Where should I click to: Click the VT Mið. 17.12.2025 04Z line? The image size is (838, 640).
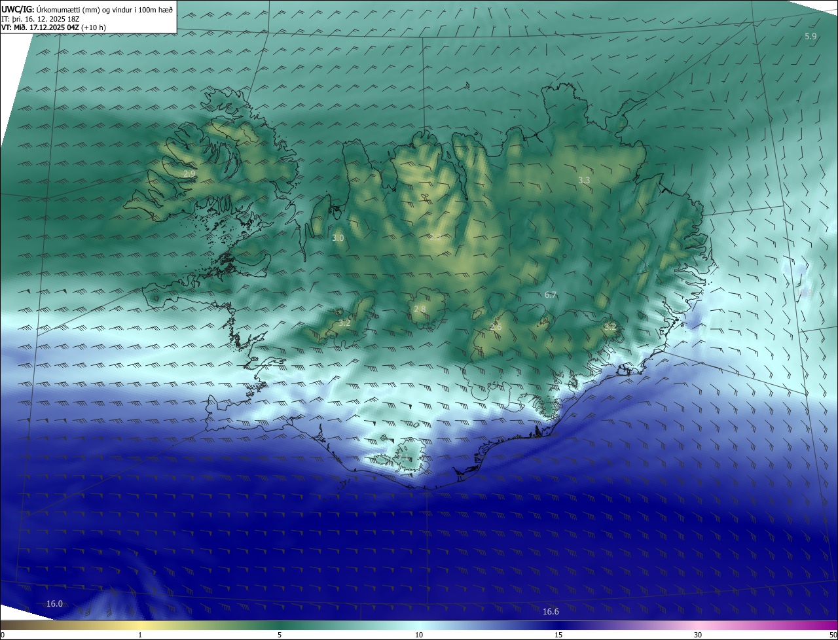pyautogui.click(x=54, y=27)
